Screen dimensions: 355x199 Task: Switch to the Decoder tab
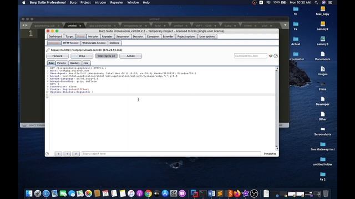pyautogui.click(x=138, y=36)
